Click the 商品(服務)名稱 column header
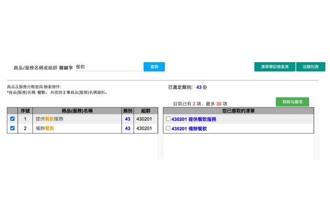The image size is (330, 220). point(76,111)
